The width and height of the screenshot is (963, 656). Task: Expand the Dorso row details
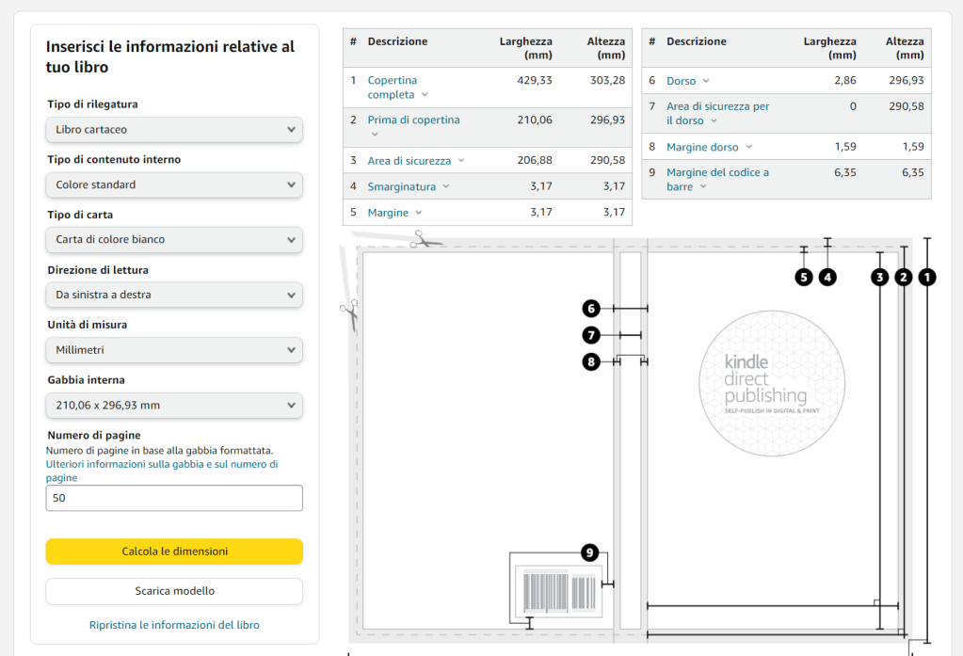687,81
